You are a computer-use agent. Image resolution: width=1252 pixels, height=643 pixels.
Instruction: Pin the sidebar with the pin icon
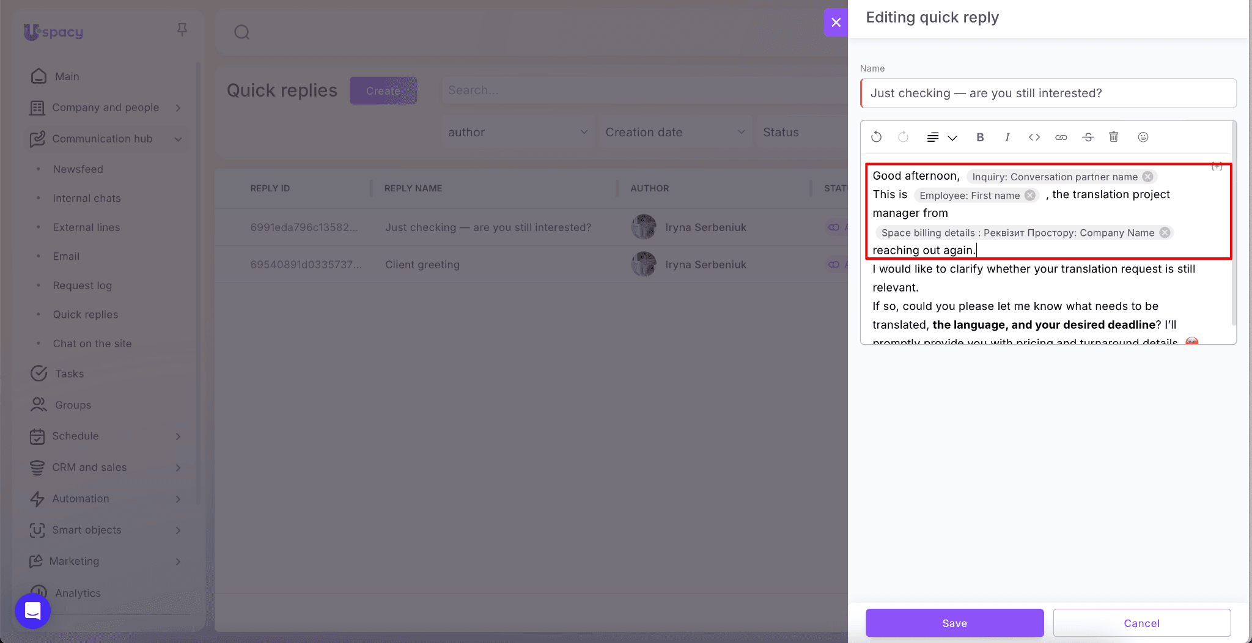(182, 30)
